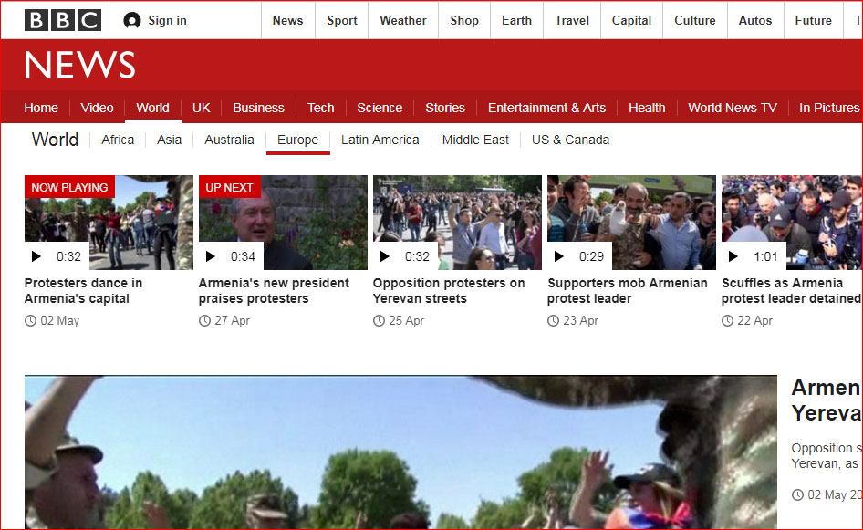Open the Entertainment & Arts tab
This screenshot has height=530, width=863.
[547, 108]
